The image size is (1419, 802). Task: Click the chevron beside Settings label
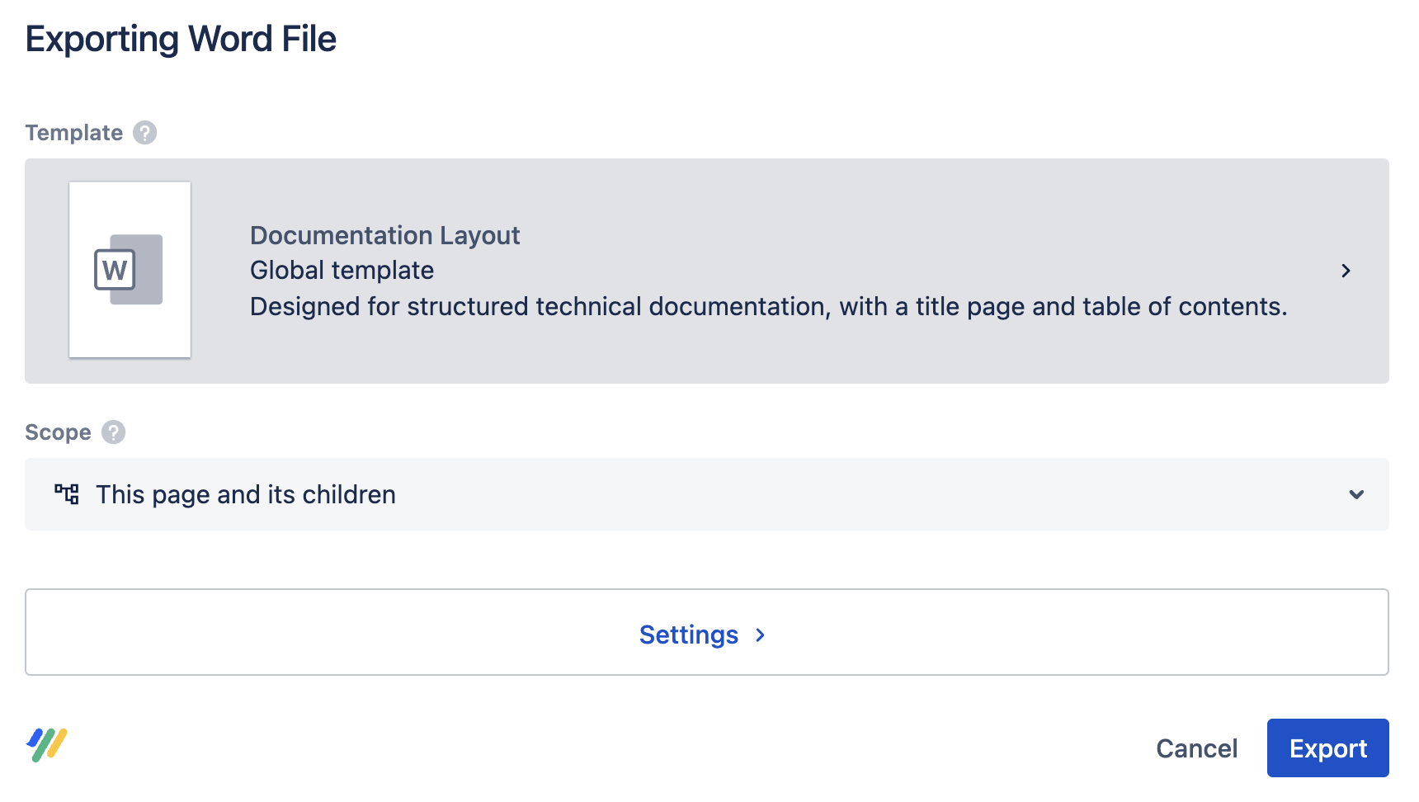761,635
